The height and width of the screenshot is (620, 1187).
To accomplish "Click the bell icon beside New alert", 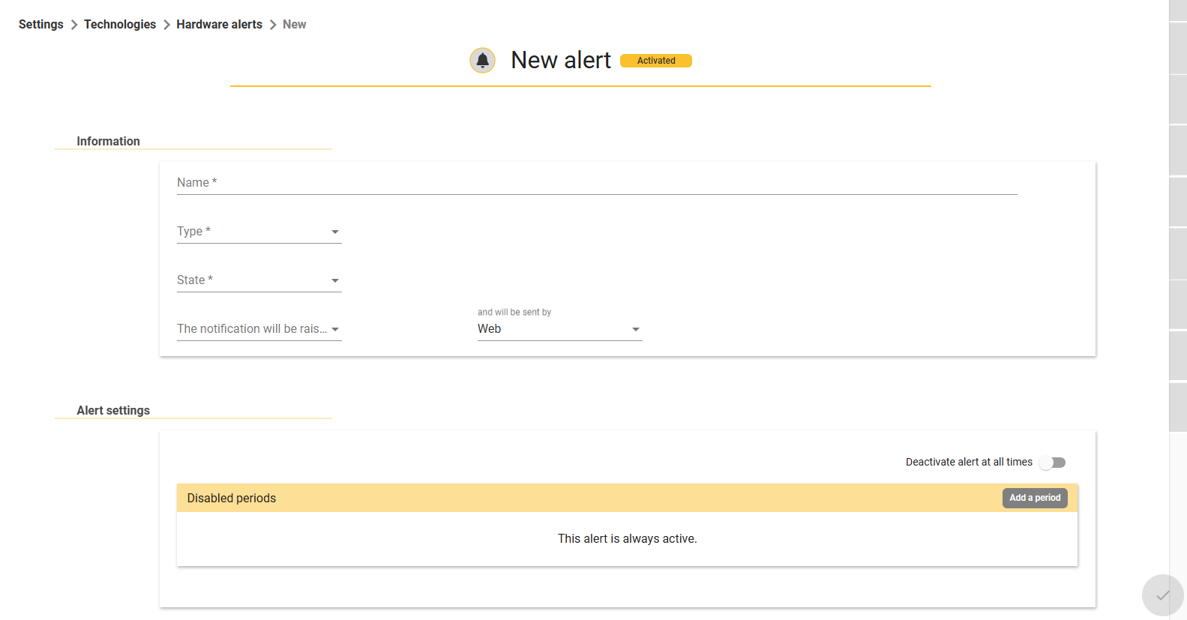I will (482, 60).
